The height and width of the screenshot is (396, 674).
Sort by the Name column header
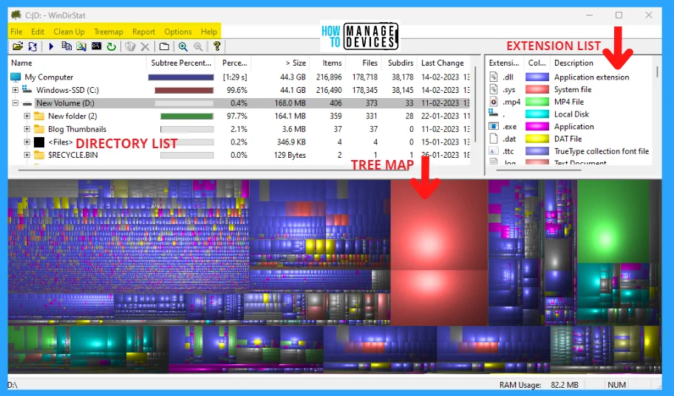coord(78,63)
